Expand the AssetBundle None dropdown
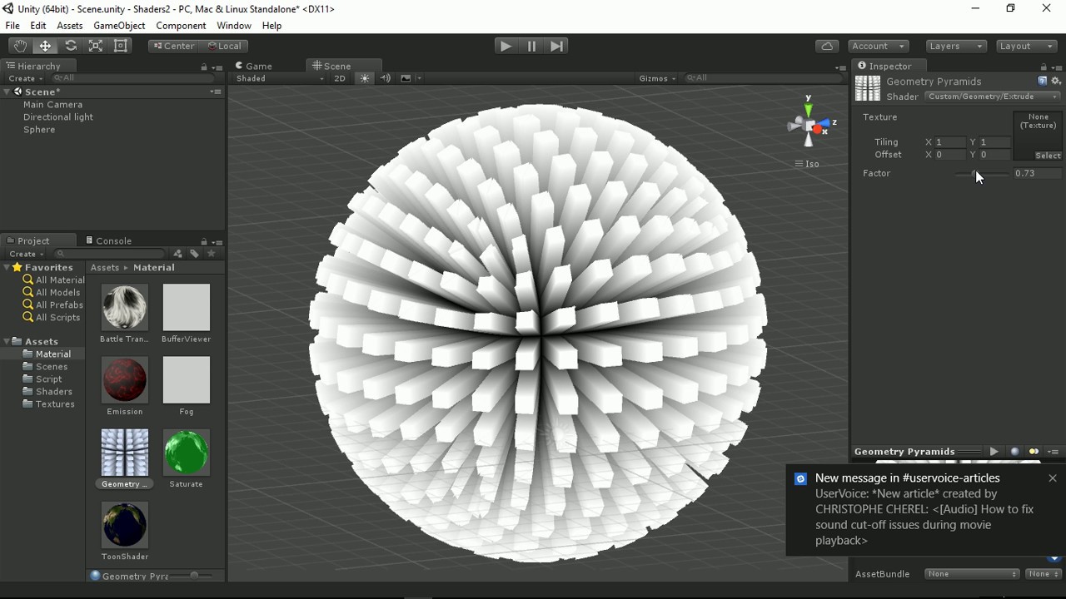 pos(972,573)
